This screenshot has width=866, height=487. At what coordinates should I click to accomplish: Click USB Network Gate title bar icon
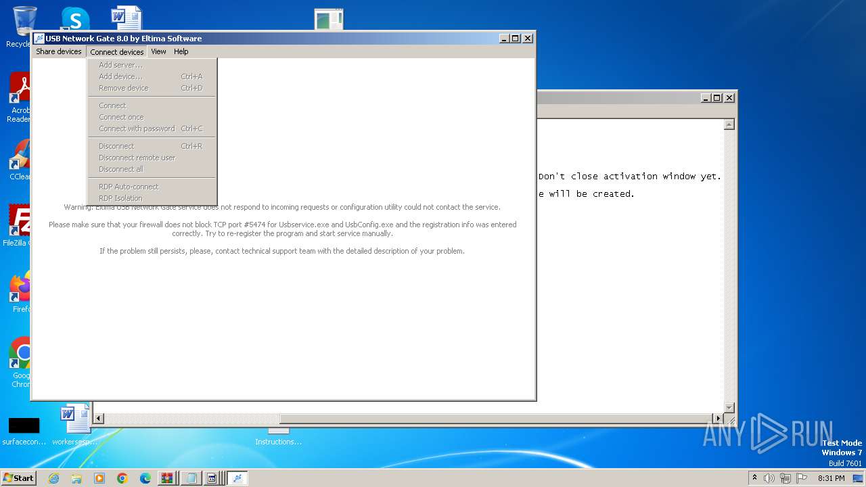point(39,39)
